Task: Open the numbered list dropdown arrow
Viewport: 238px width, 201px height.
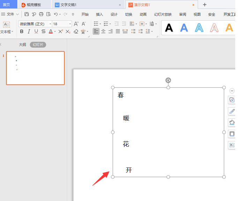Action: 110,24
